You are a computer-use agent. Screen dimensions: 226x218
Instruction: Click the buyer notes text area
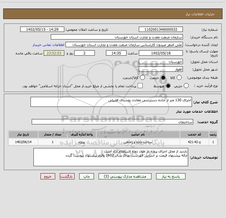tap(111, 157)
